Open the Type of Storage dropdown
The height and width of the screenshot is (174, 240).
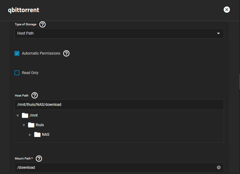[119, 33]
